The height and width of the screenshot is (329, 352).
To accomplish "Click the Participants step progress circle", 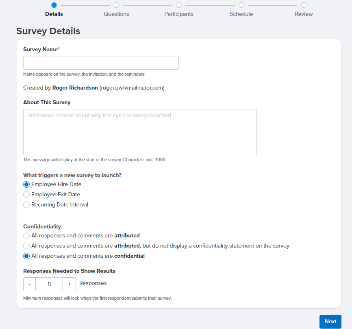I will 179,5.
